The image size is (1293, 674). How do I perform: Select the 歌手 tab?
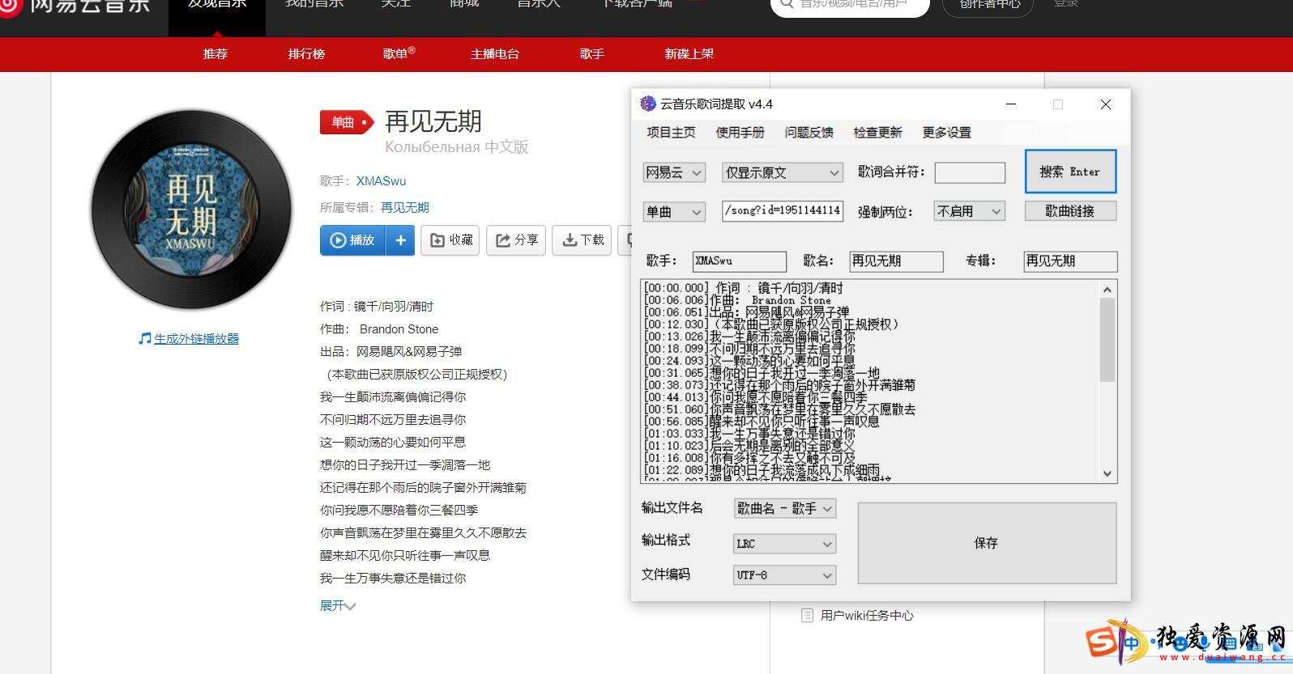pyautogui.click(x=592, y=54)
